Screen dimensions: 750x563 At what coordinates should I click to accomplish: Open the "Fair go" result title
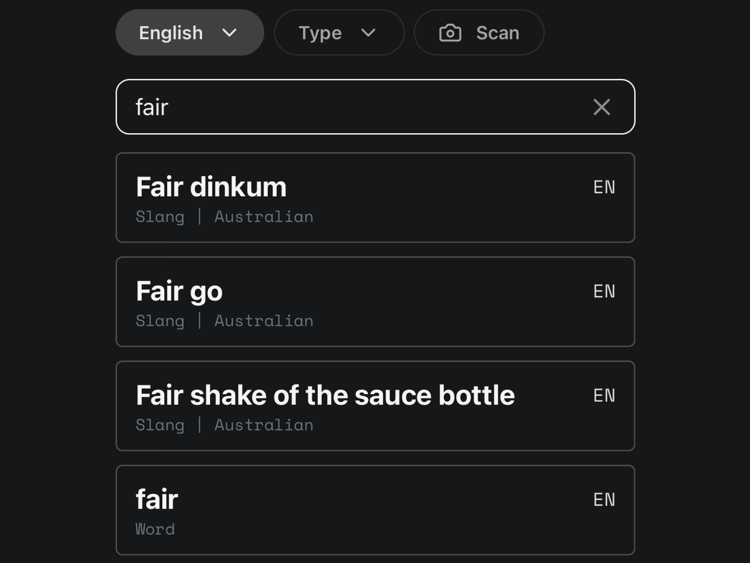click(179, 291)
